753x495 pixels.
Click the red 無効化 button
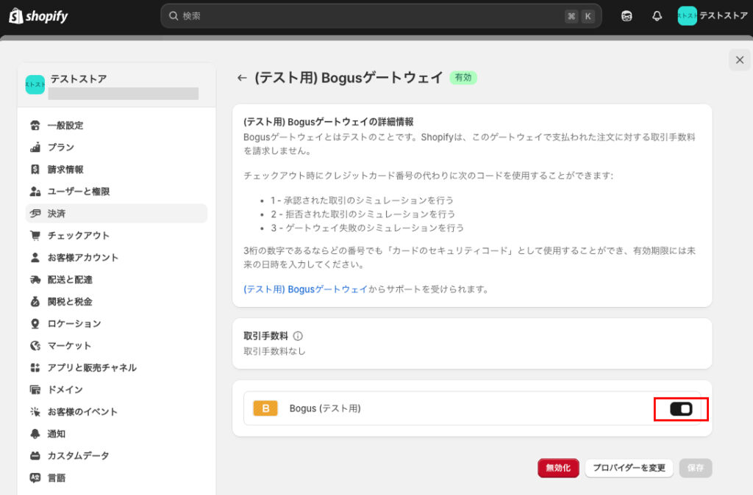558,468
